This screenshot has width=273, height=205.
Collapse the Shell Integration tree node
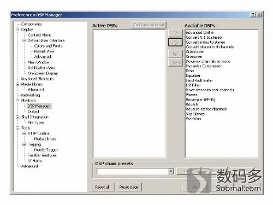(17, 117)
